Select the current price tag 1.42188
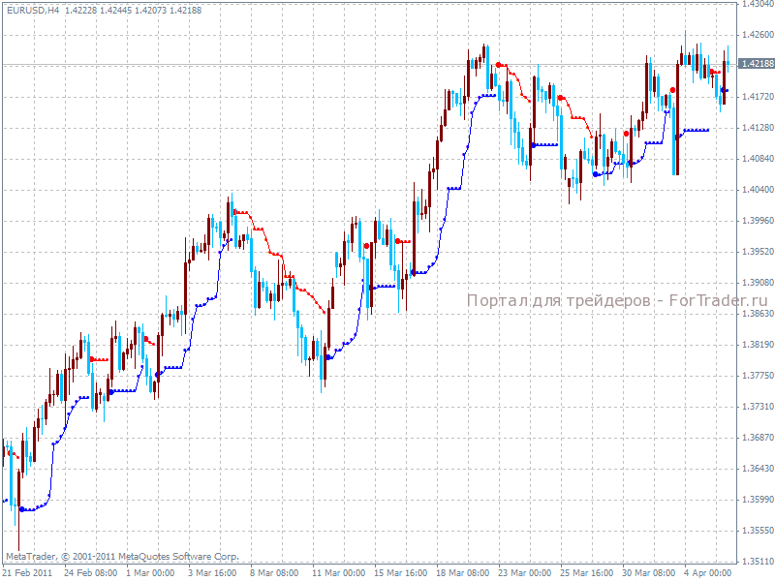 (x=757, y=64)
